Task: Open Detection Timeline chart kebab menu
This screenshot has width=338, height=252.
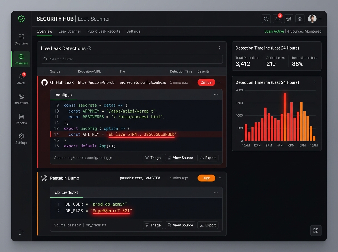Action: click(315, 82)
